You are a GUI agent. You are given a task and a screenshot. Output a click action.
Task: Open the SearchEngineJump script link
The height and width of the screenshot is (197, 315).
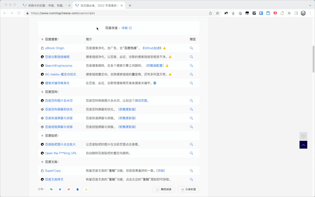point(59,66)
